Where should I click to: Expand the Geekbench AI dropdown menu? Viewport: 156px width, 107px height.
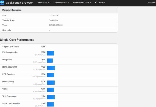pyautogui.click(x=61, y=3)
